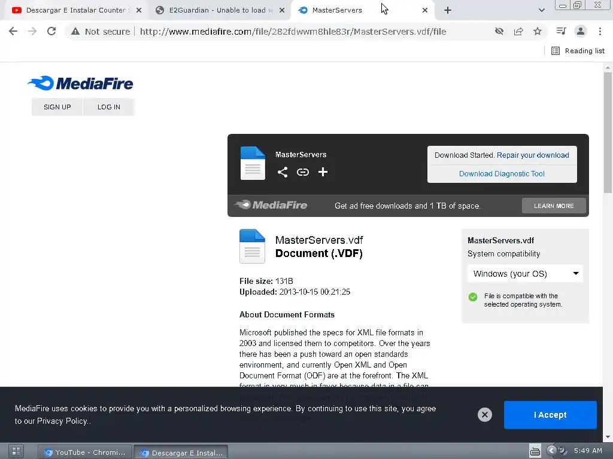
Task: Click the plus icon to save file
Action: pos(323,172)
